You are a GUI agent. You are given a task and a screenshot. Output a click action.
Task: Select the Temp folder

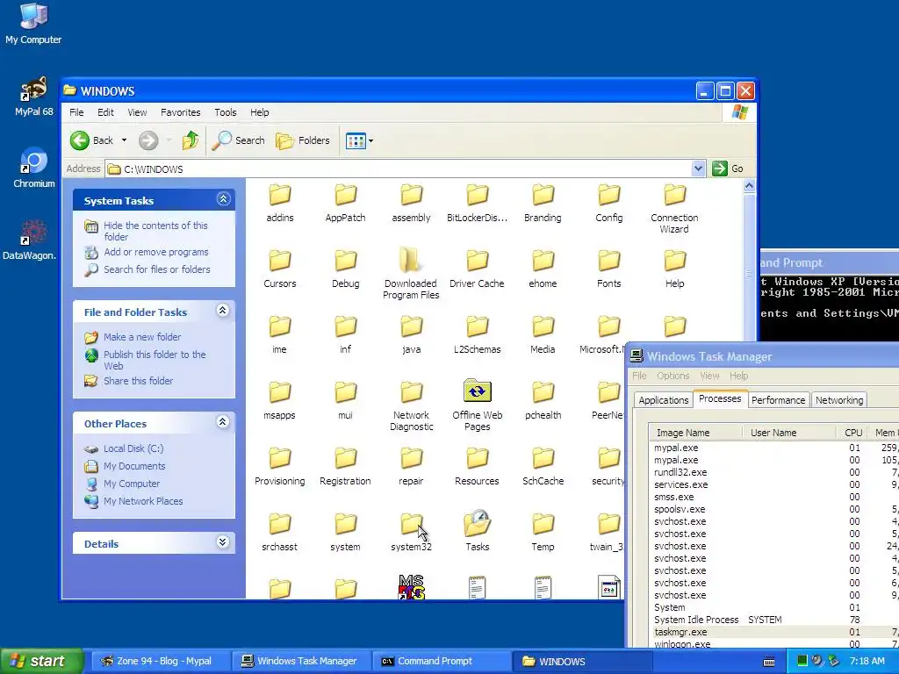point(543,533)
